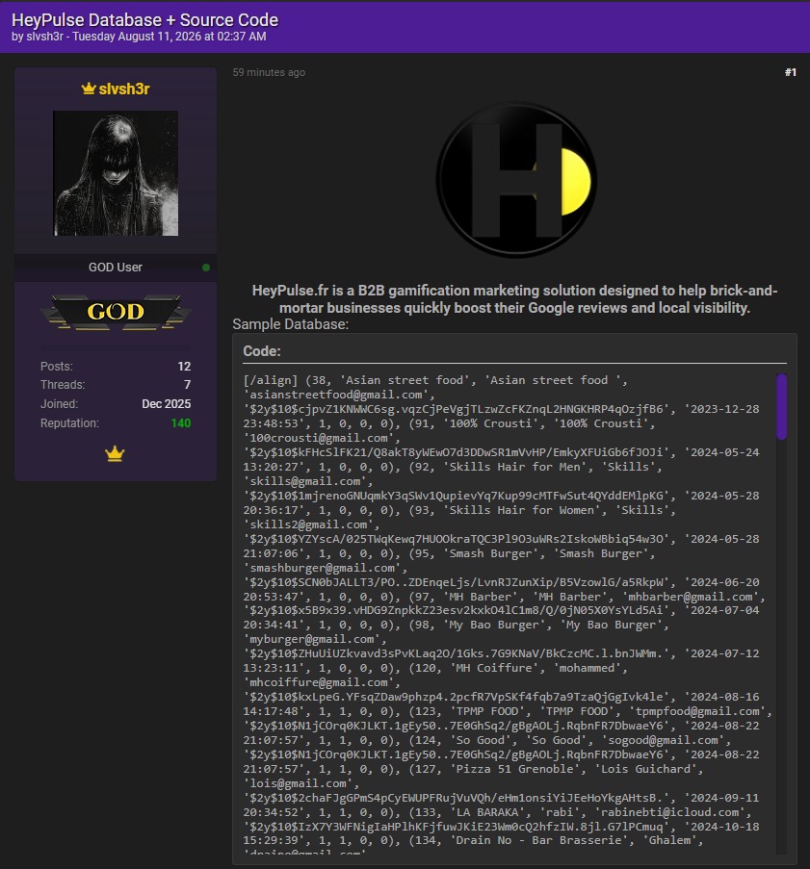This screenshot has height=869, width=810.
Task: Click 'tpmpfood@gmail.com' in the code block
Action: point(697,711)
